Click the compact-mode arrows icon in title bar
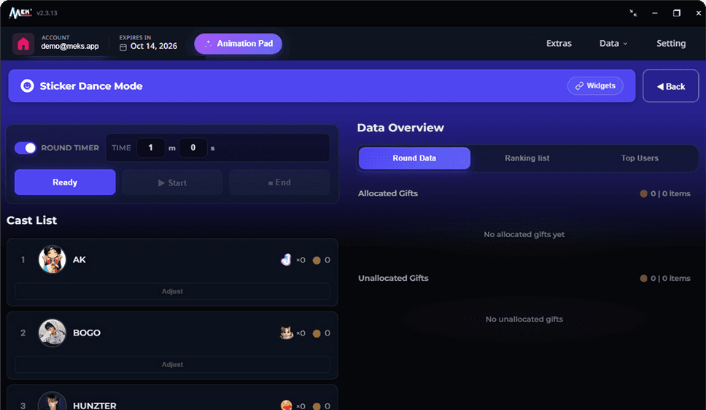This screenshot has width=706, height=410. coord(633,13)
